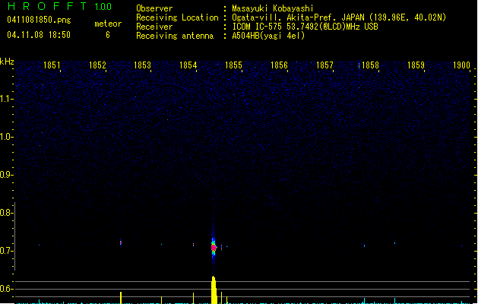Click the 0.7 kHz frequency axis label
This screenshot has width=478, height=304.
6,251
